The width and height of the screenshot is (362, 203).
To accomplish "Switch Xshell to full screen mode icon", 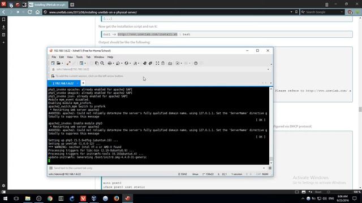I will click(157, 63).
